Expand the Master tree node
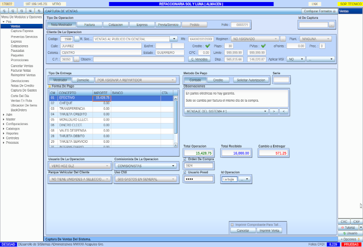 click(4, 119)
